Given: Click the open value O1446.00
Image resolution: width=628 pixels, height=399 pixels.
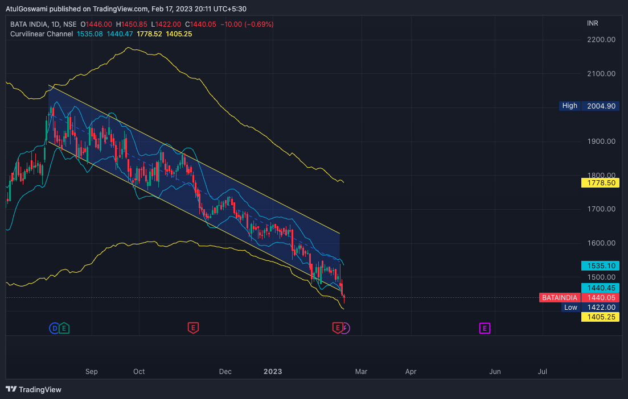Looking at the screenshot, I should click(96, 24).
